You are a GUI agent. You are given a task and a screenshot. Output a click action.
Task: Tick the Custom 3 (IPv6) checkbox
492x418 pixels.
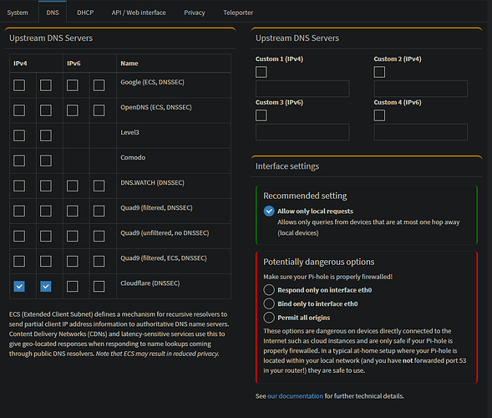coord(261,115)
